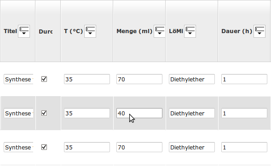Click first row's Diethylether field
The height and width of the screenshot is (166, 271).
(x=192, y=79)
